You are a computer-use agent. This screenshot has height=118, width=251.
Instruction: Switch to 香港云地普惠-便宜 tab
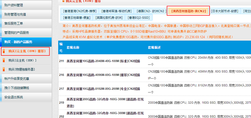click(77, 18)
